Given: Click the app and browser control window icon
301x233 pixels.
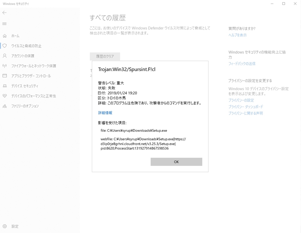Looking at the screenshot, I should pyautogui.click(x=5, y=76).
